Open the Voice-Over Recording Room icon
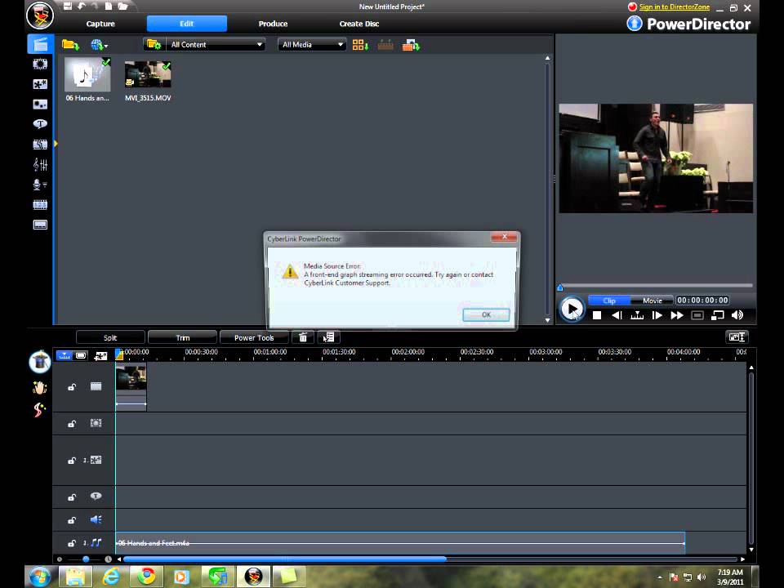The height and width of the screenshot is (588, 784). (x=40, y=185)
